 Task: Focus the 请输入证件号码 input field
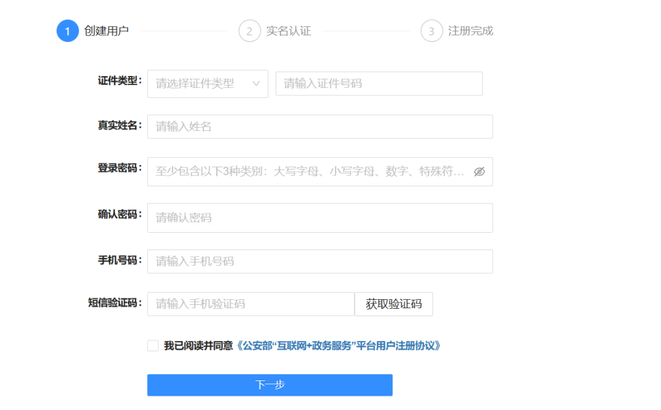coord(379,84)
